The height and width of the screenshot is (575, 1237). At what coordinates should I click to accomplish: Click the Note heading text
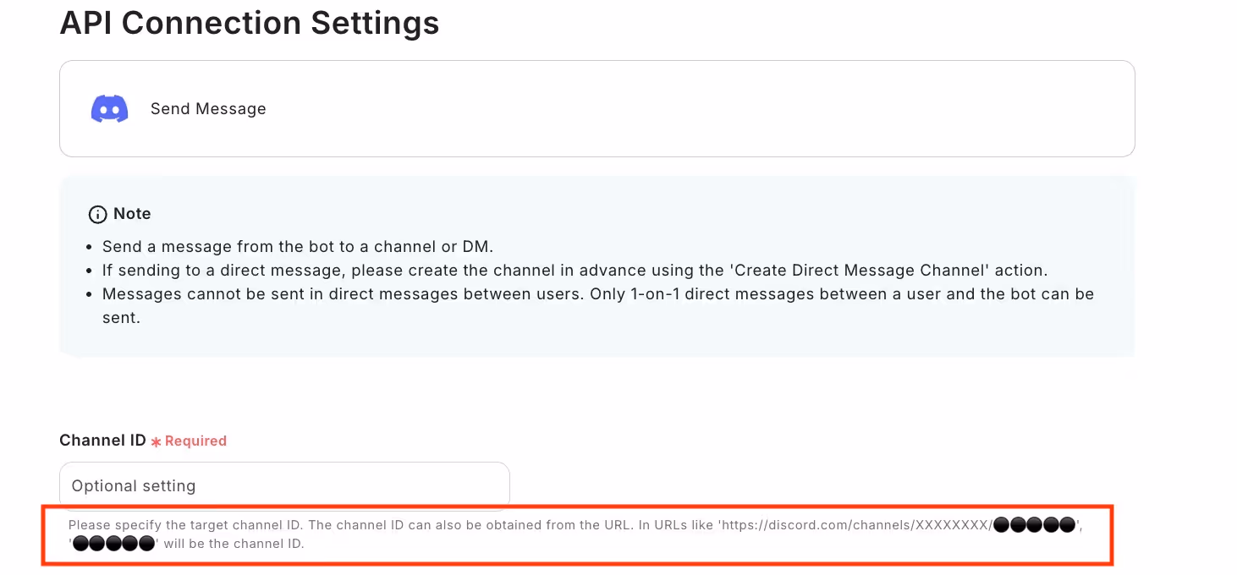pyautogui.click(x=132, y=214)
